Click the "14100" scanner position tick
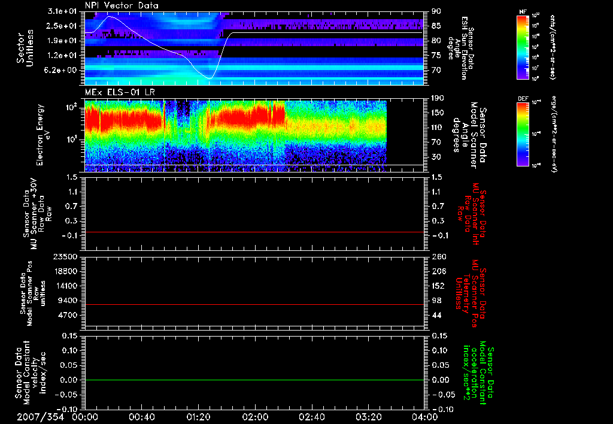Viewport: 613px width, 424px height. tap(66, 286)
